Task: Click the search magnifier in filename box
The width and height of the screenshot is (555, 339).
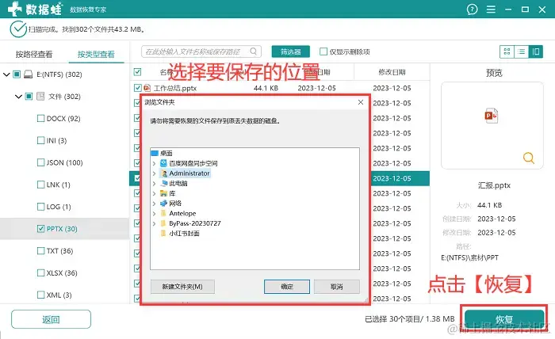Action: pyautogui.click(x=254, y=51)
